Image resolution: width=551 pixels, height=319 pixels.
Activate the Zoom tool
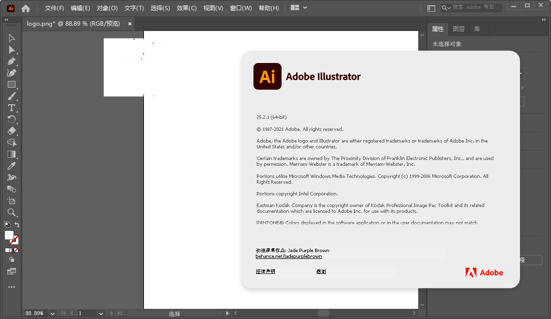coord(12,212)
